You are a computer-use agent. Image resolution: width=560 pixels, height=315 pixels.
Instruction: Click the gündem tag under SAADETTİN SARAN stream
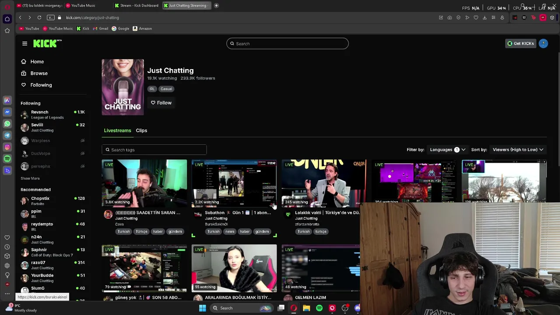coord(175,231)
